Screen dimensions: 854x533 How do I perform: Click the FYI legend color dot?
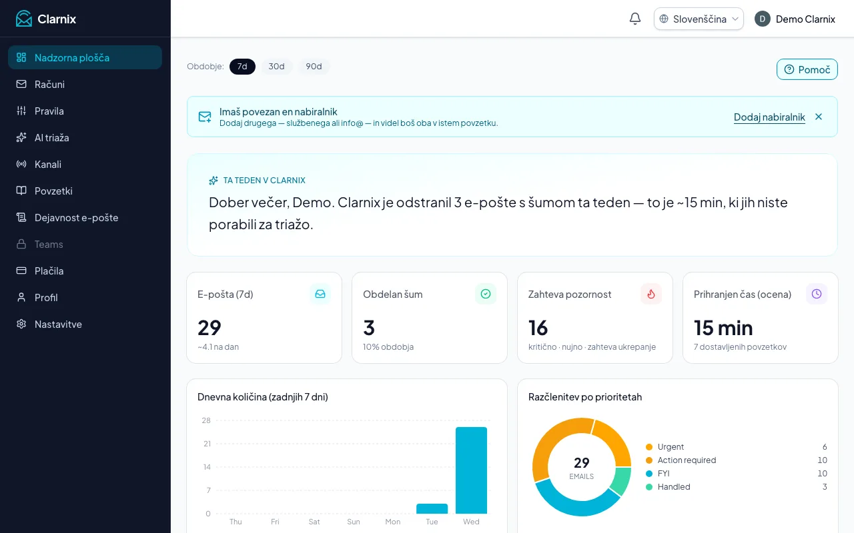point(649,474)
